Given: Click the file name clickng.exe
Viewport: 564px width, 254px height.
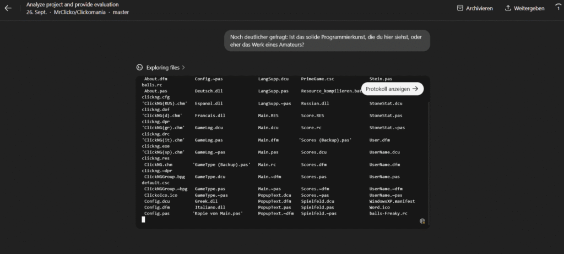Looking at the screenshot, I should click(155, 146).
